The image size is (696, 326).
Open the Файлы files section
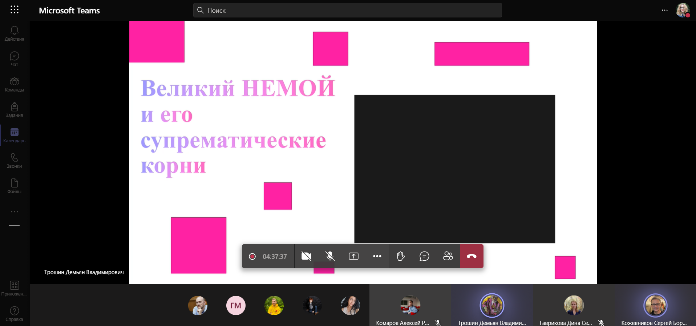tap(15, 186)
